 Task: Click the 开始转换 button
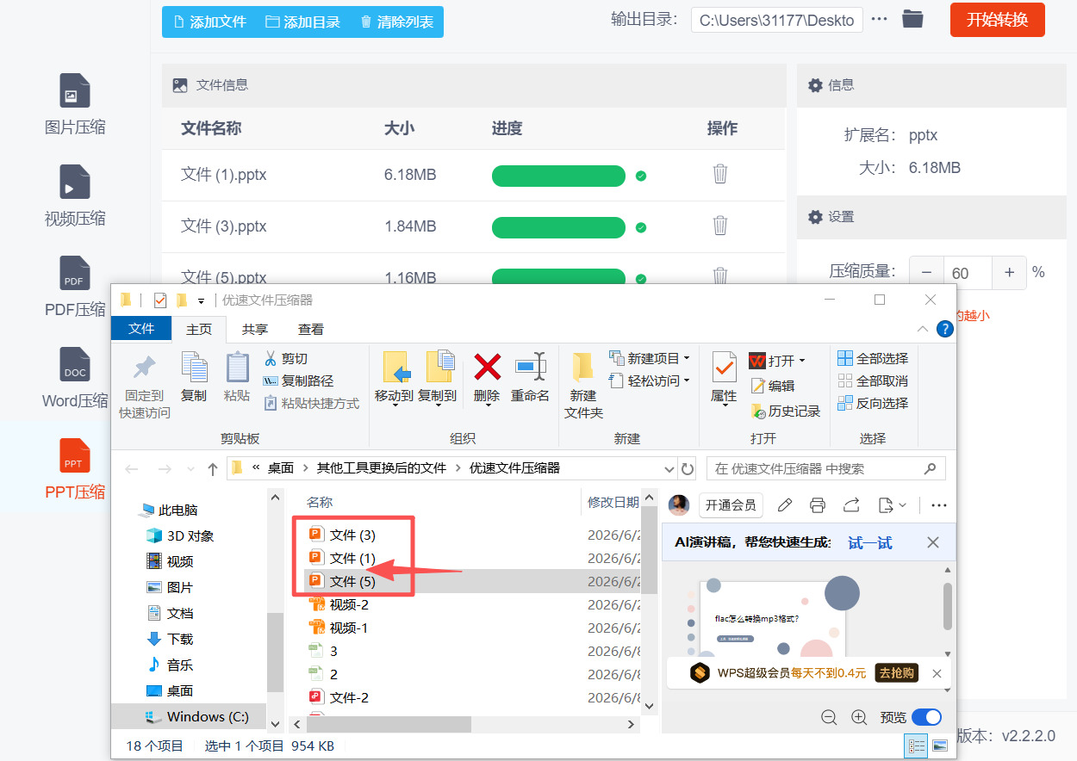(998, 20)
